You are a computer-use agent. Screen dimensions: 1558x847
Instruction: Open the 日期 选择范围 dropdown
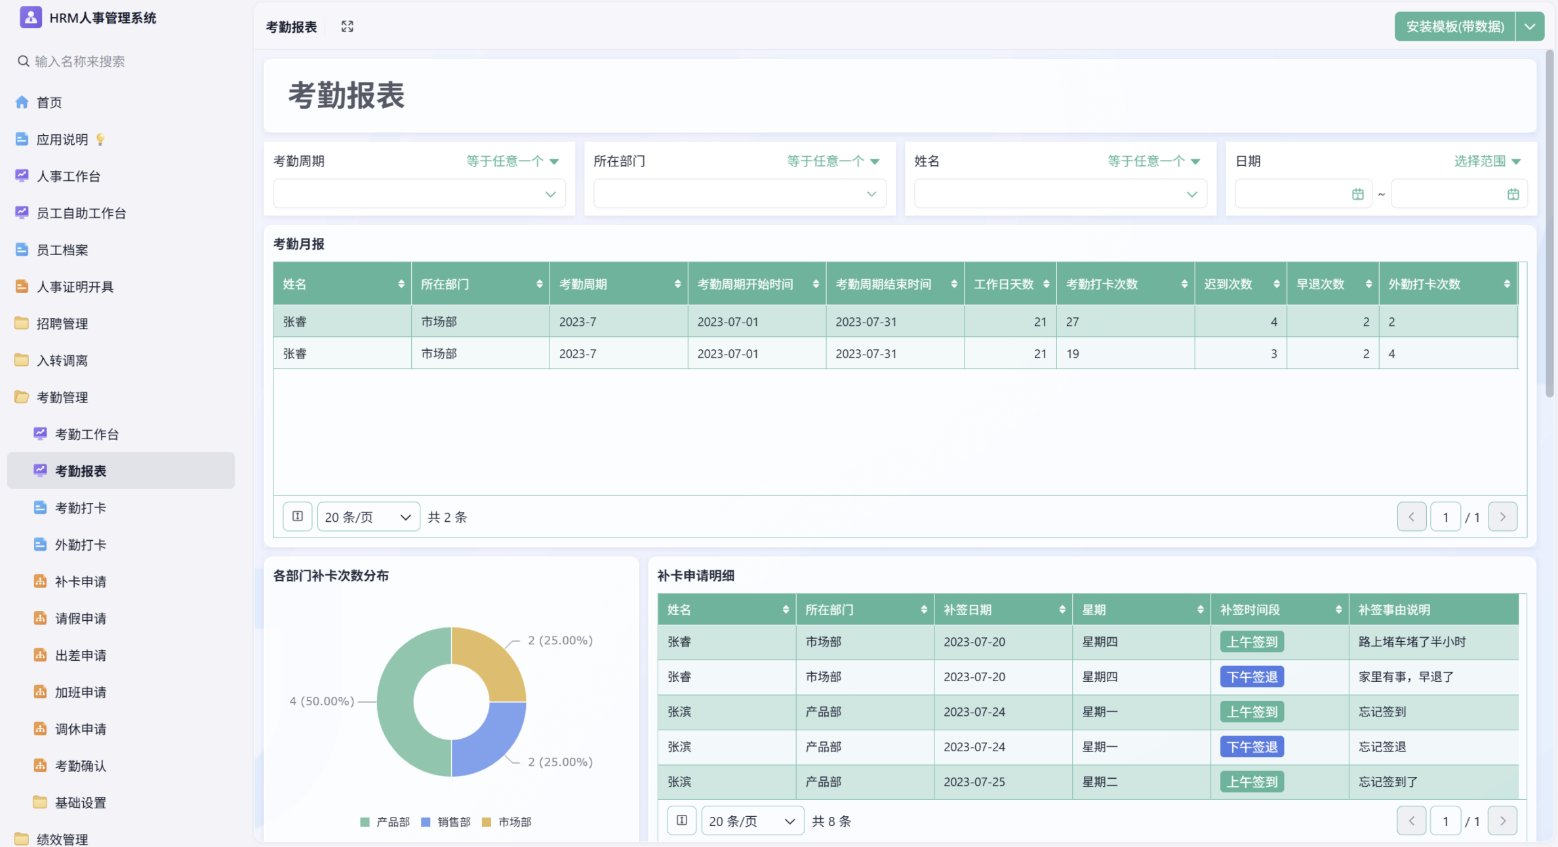click(x=1487, y=161)
